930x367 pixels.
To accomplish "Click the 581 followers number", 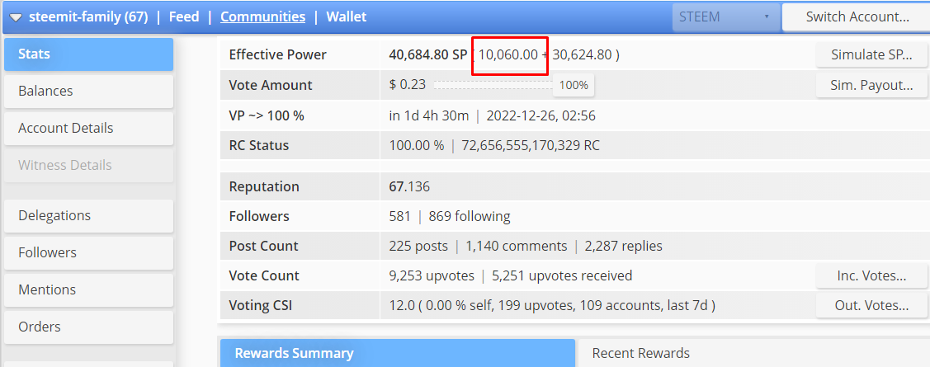I will [x=399, y=216].
